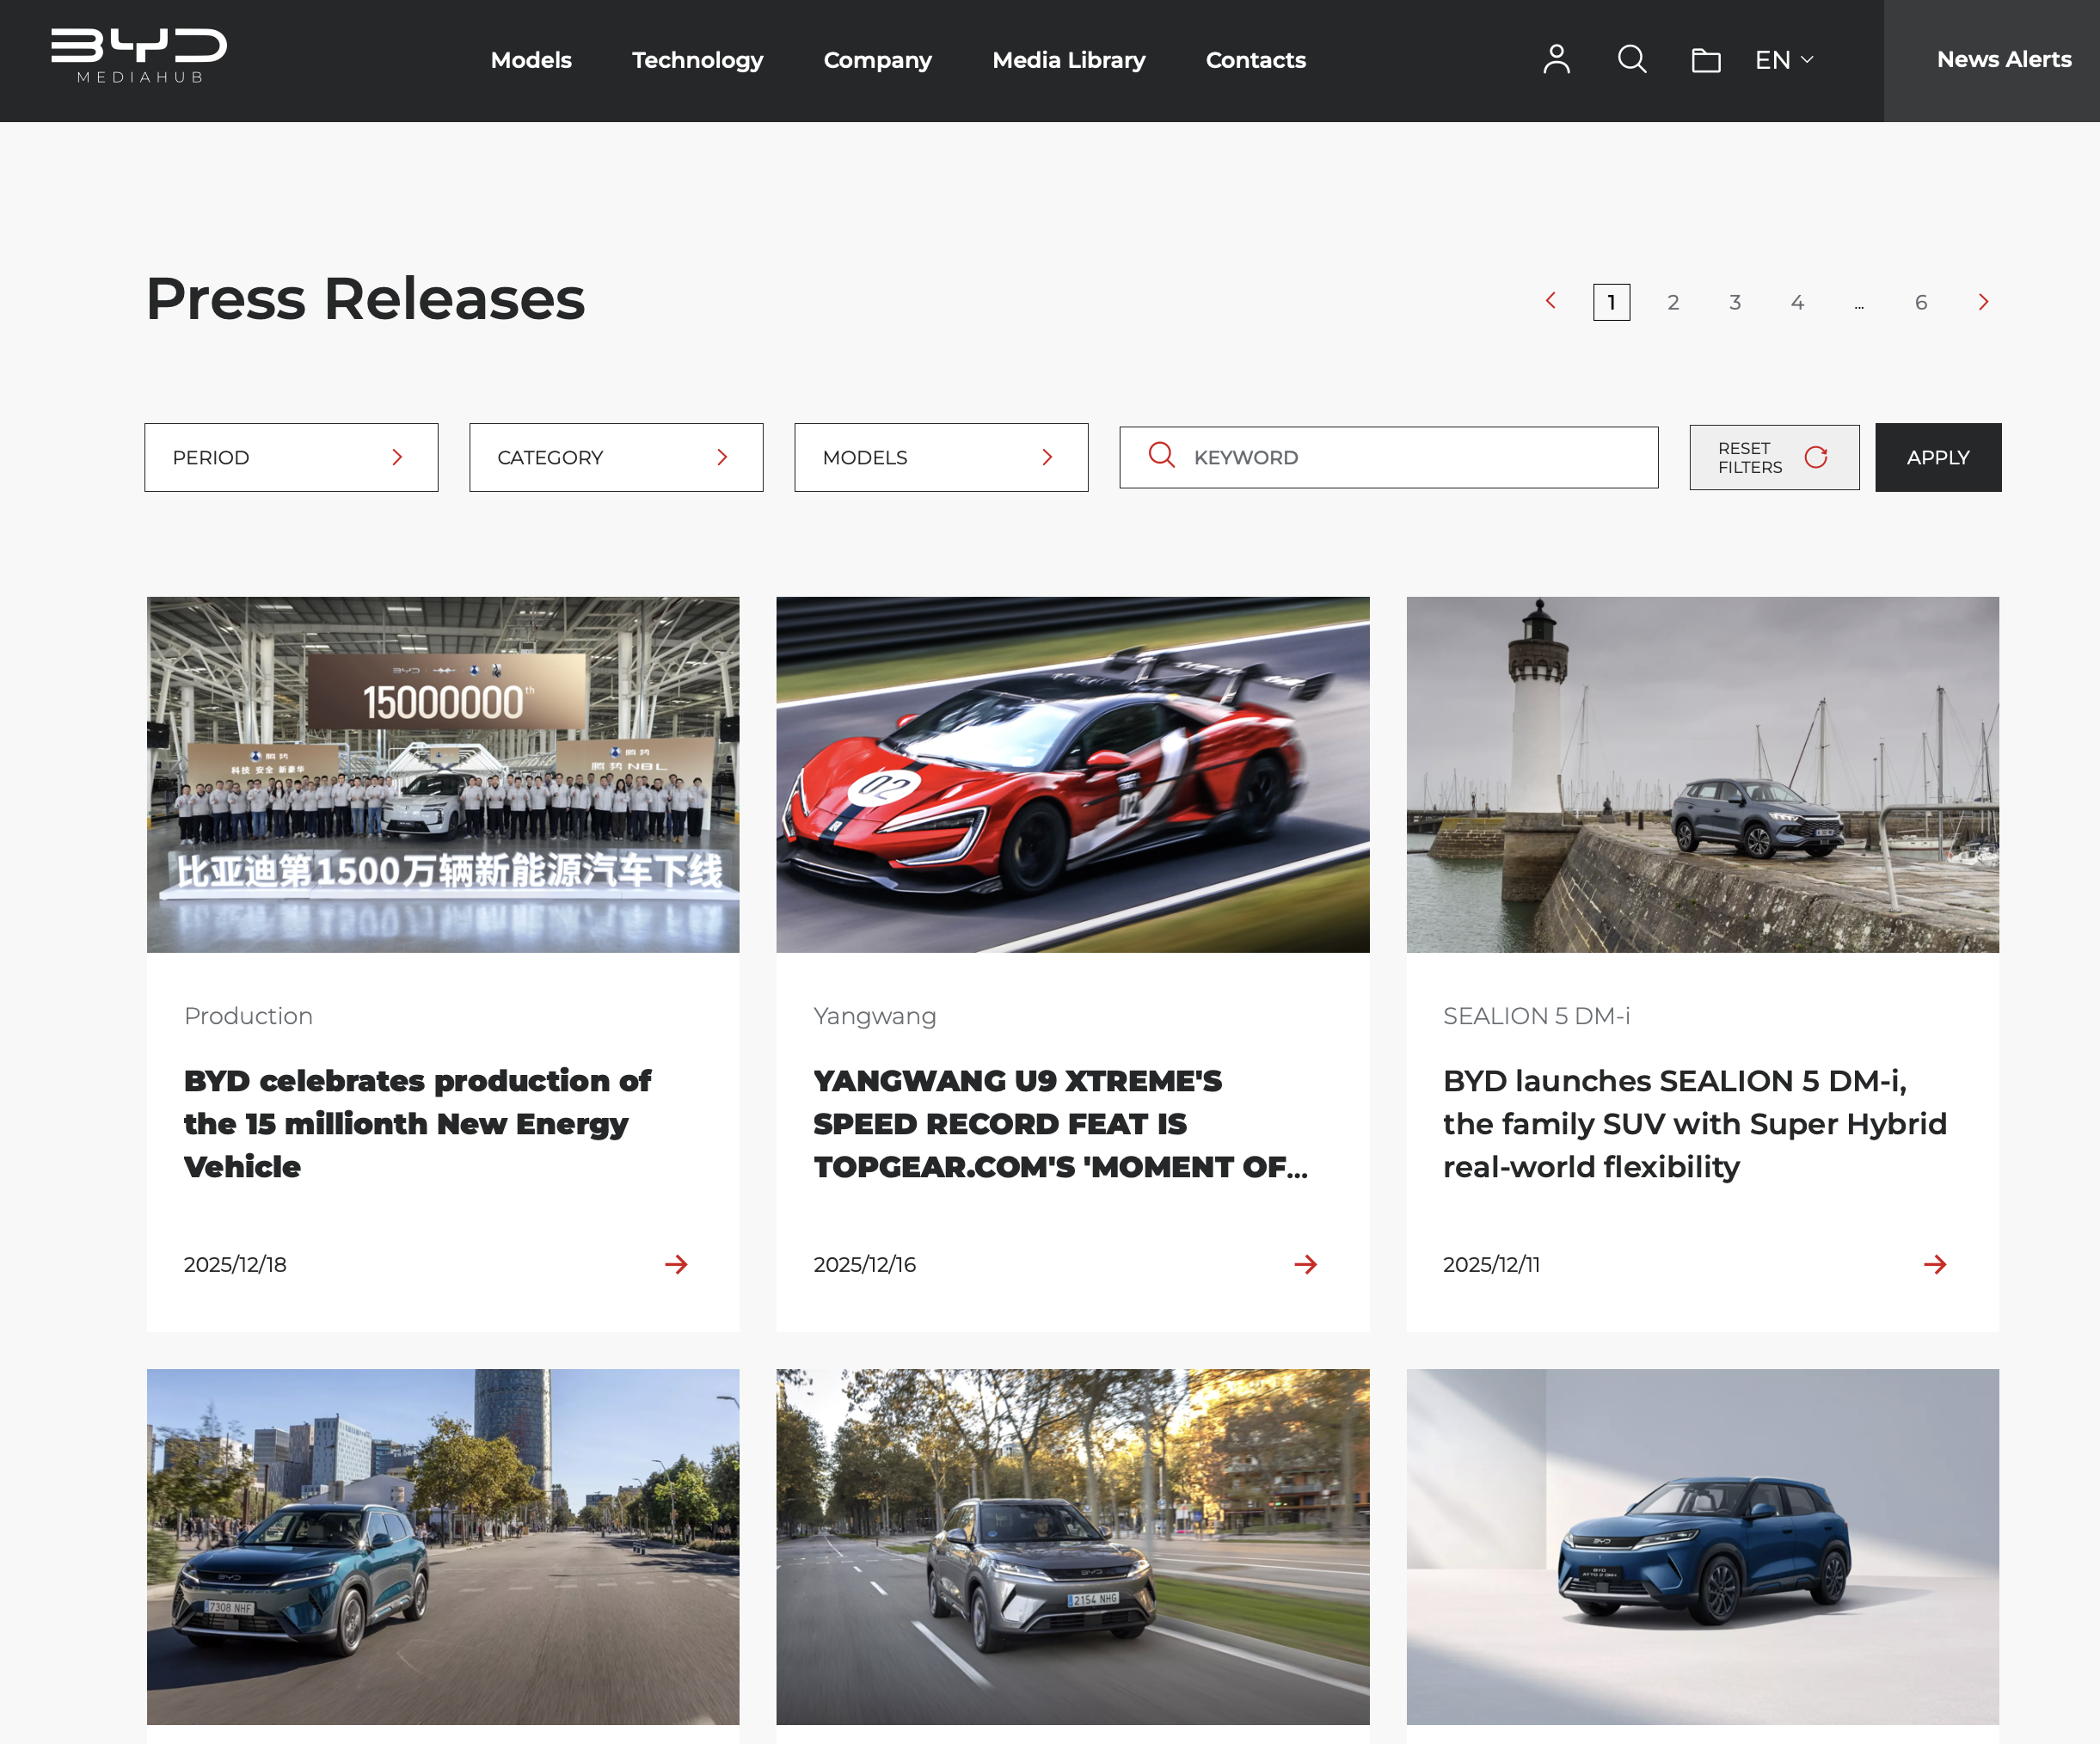
Task: Focus the KEYWORD search field
Action: [1400, 457]
